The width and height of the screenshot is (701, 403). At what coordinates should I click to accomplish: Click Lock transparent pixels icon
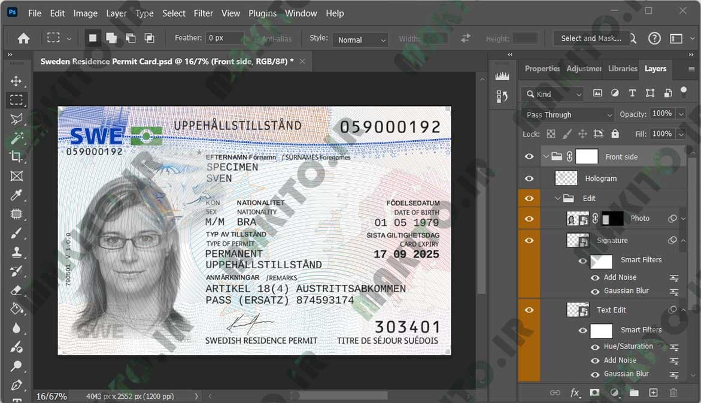(x=551, y=134)
